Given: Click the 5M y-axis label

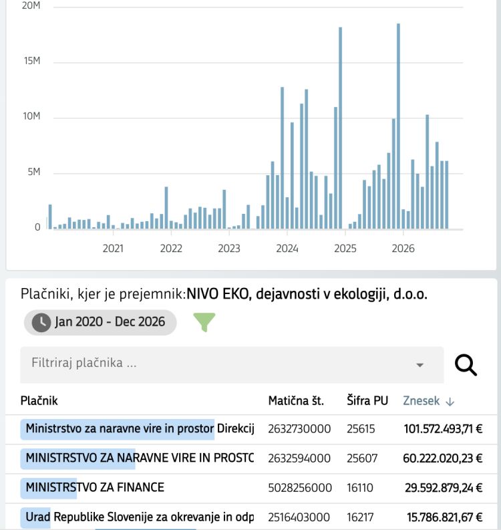Looking at the screenshot, I should coord(34,172).
